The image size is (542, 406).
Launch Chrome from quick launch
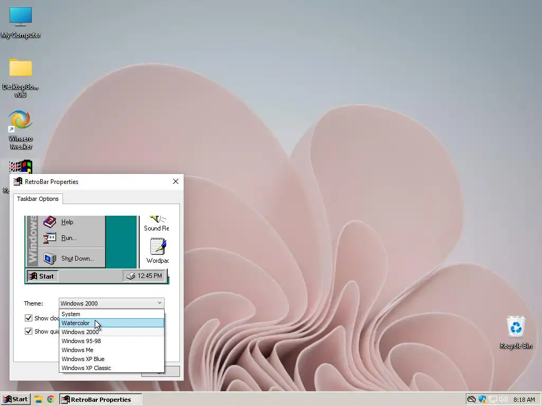pyautogui.click(x=51, y=400)
